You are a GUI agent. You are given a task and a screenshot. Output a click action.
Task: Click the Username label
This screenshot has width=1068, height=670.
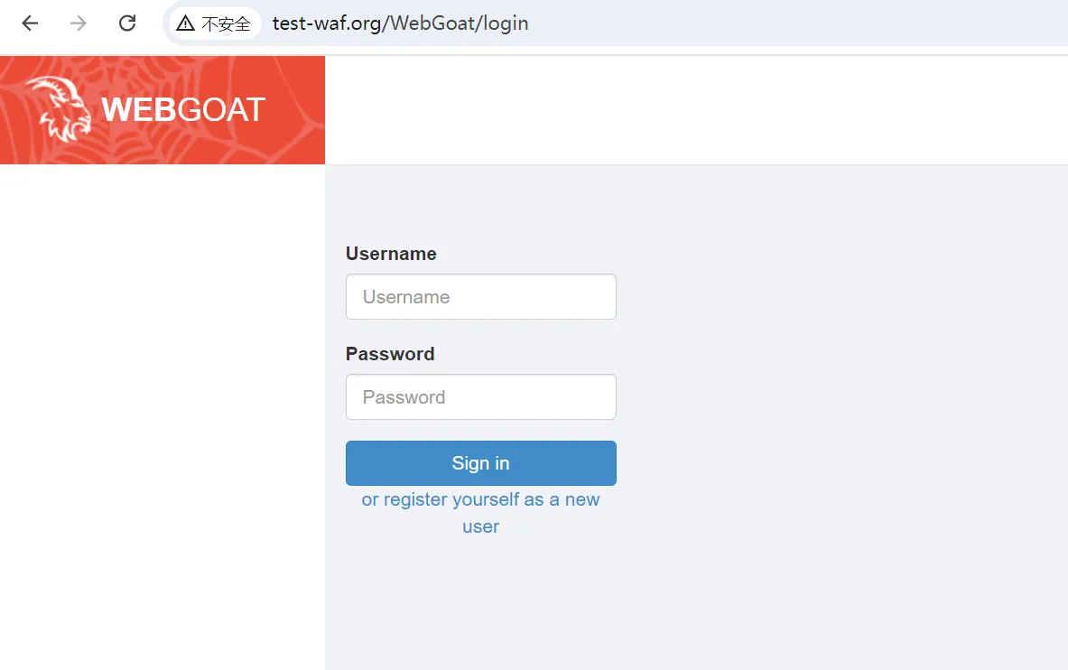click(391, 254)
